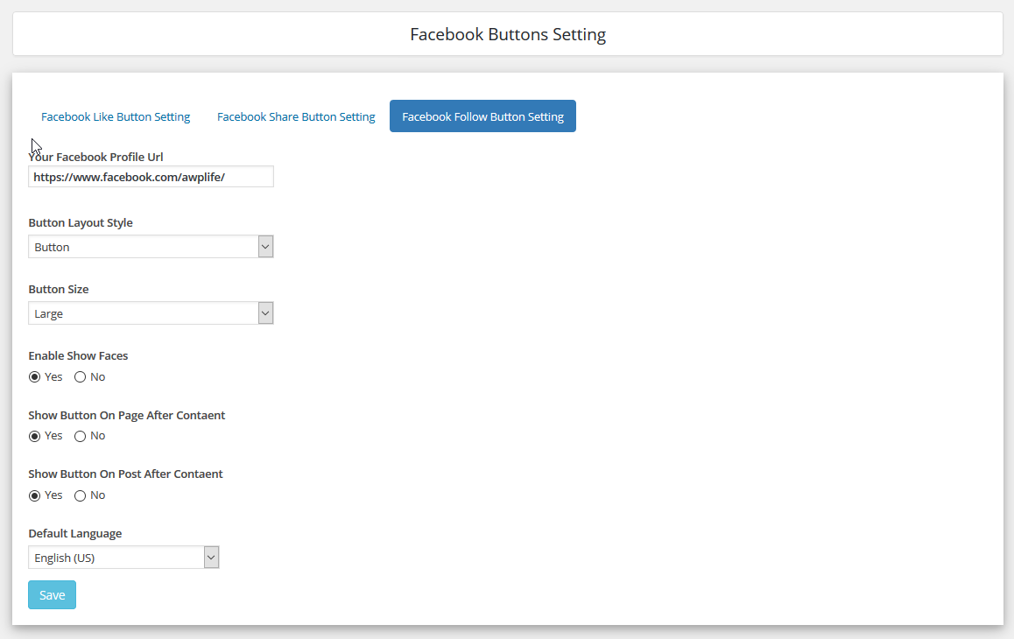The height and width of the screenshot is (639, 1014).
Task: Click the 'Button Size' label
Action: pyautogui.click(x=58, y=289)
